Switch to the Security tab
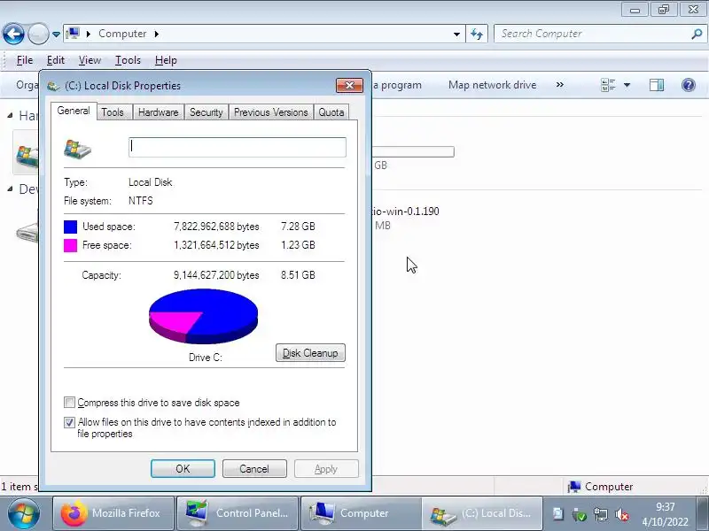Viewport: 709px width, 531px height. click(x=206, y=112)
